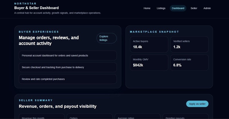
Task: Click the Buyer & Seller Dashboard title
Action: 37,8
